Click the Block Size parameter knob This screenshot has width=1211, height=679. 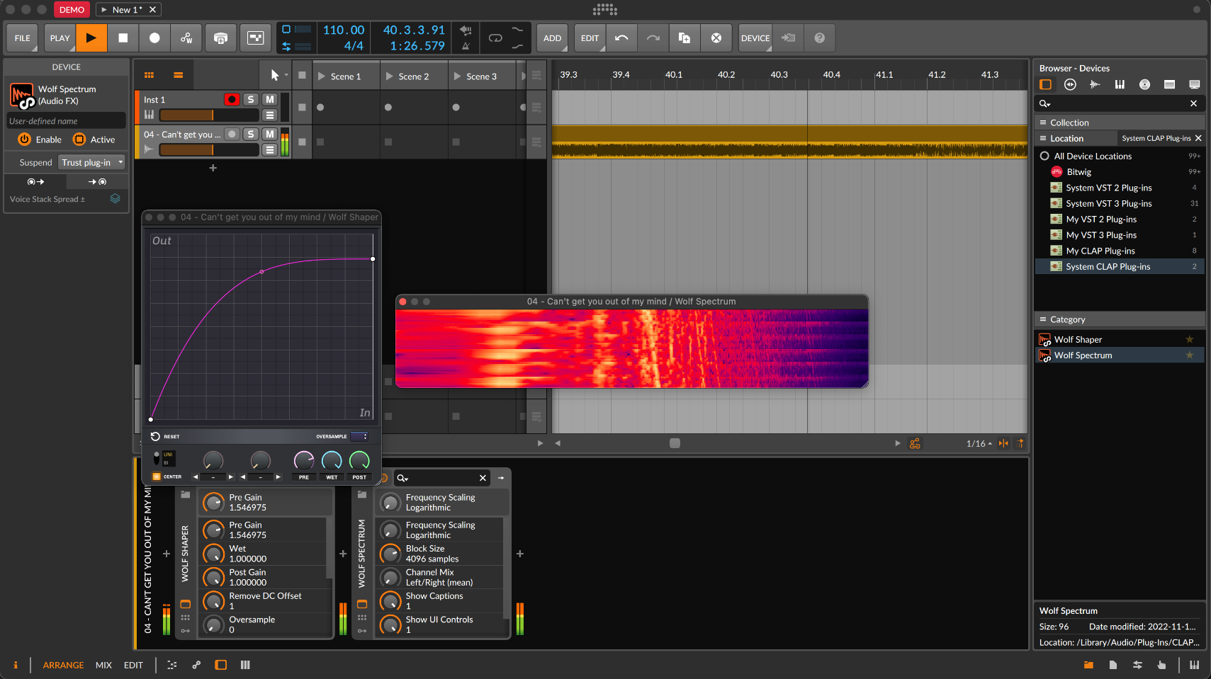pyautogui.click(x=390, y=554)
